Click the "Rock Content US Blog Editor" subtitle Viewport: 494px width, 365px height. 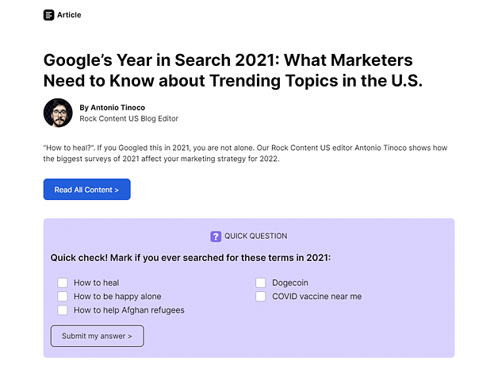(x=128, y=119)
